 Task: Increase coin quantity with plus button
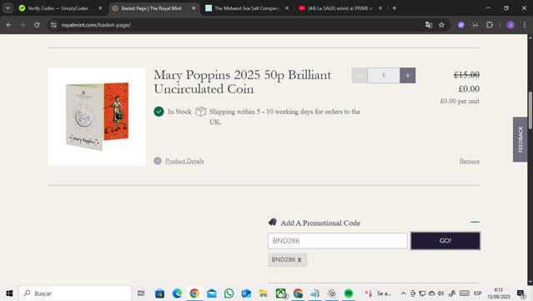point(408,75)
